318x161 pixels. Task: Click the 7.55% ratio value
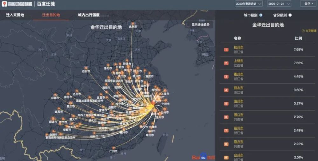click(298, 63)
